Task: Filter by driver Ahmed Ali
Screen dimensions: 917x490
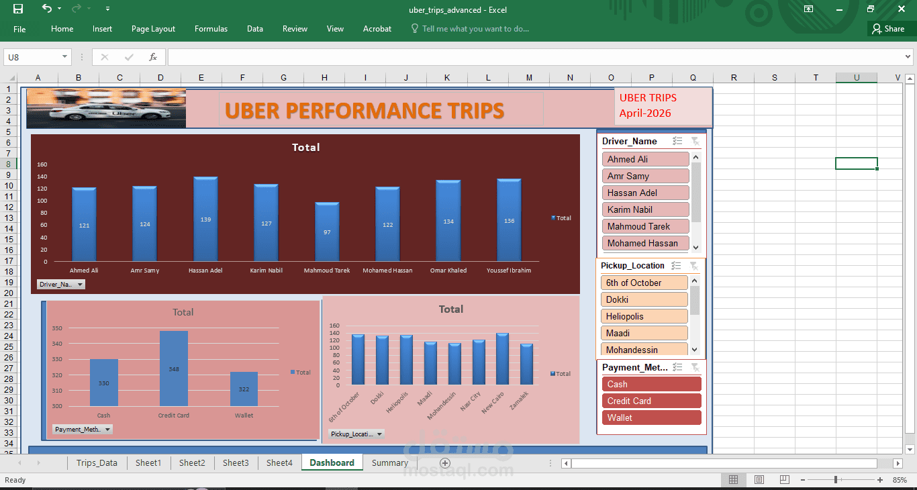Action: pyautogui.click(x=646, y=159)
